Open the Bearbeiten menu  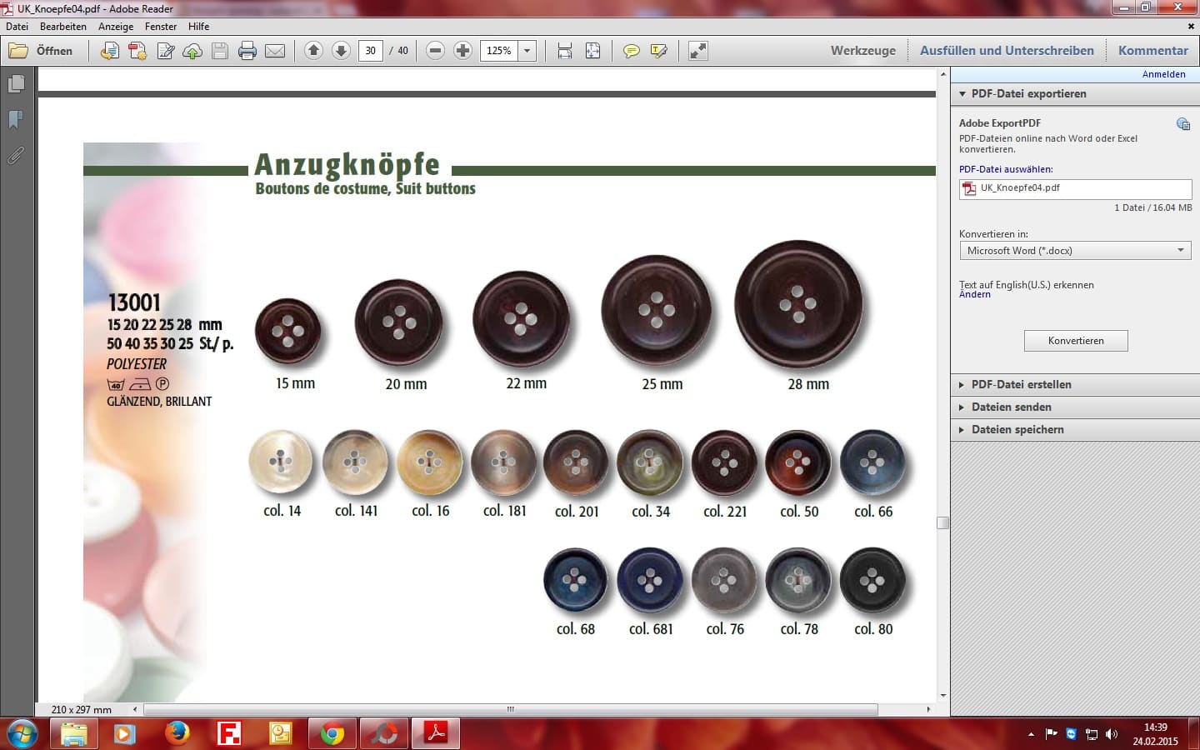point(63,27)
